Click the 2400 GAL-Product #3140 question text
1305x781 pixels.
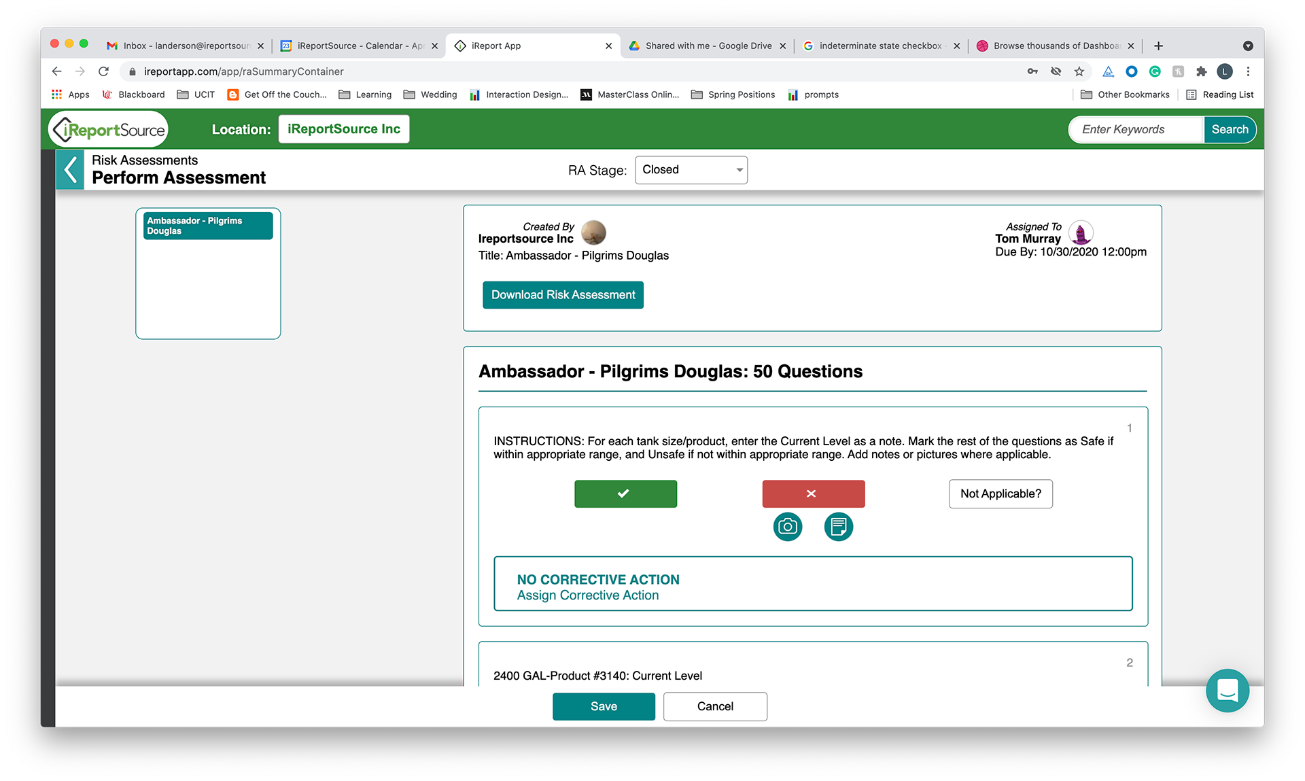tap(597, 676)
